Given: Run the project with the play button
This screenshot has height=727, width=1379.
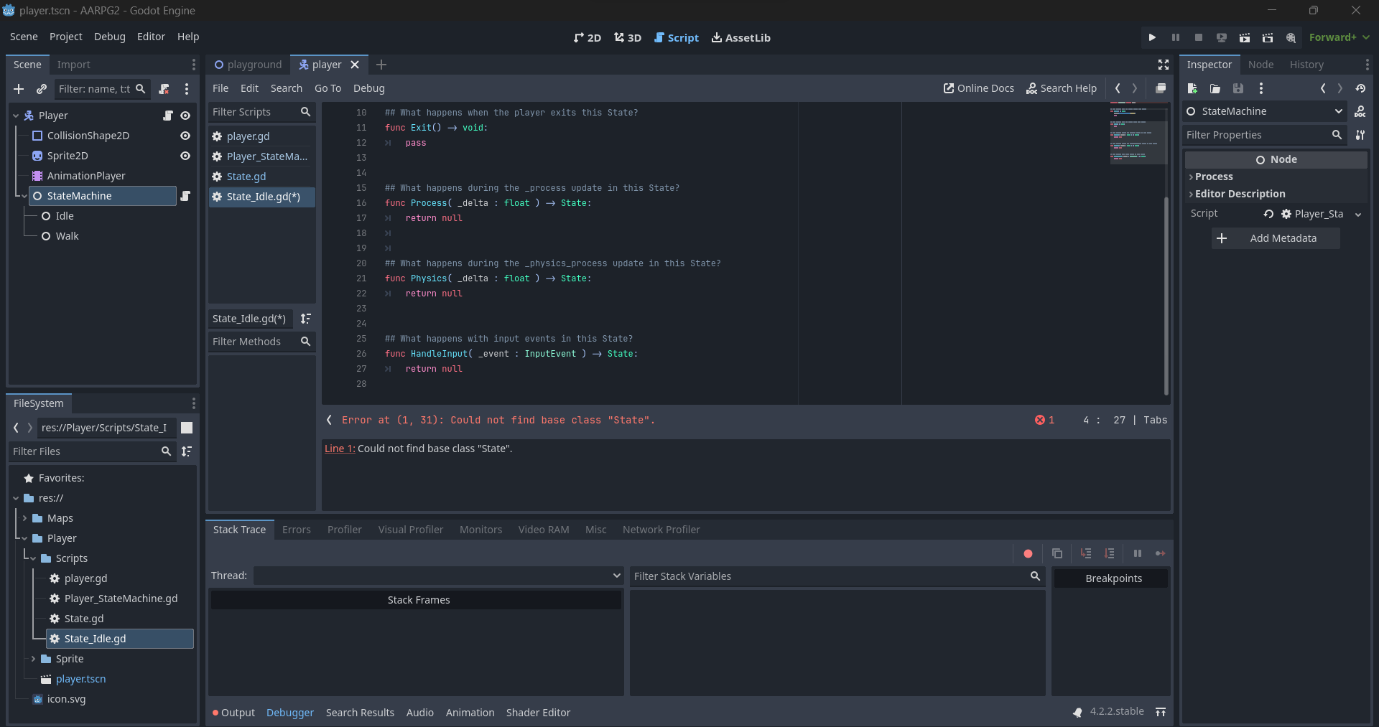Looking at the screenshot, I should (1152, 37).
